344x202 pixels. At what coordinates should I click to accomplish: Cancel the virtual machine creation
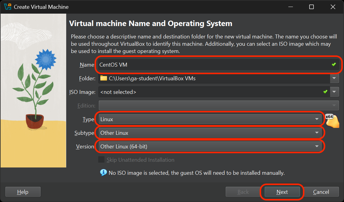click(321, 192)
